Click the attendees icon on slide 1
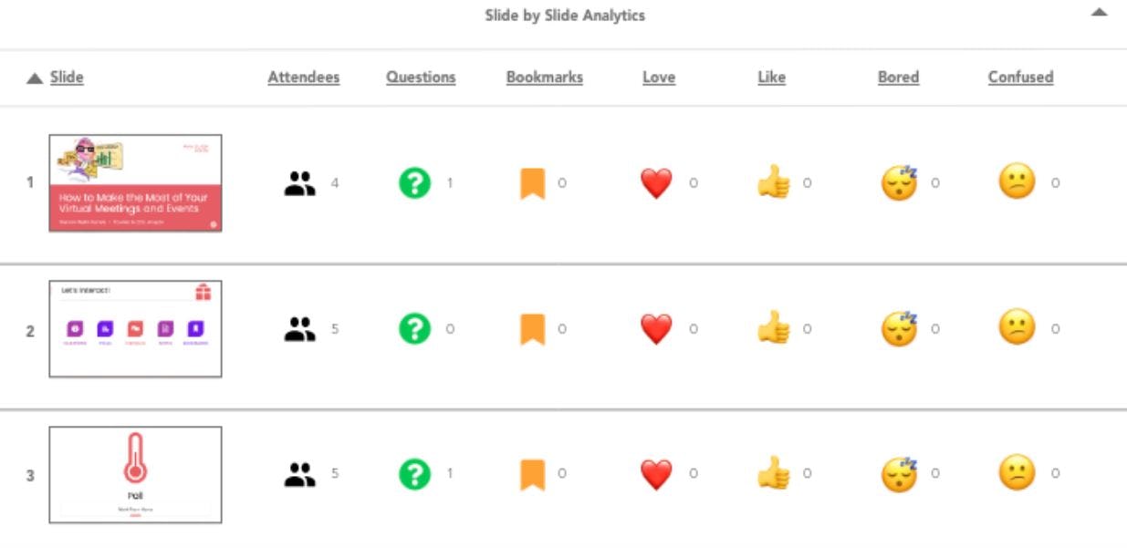 click(299, 183)
